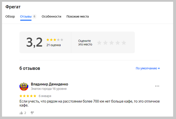This screenshot has width=176, height=119.
Task: Go to the 'Похожие места' tab
Action: [x=77, y=17]
